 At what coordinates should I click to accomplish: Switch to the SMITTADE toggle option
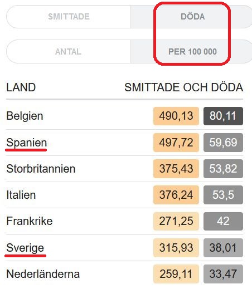pyautogui.click(x=69, y=17)
